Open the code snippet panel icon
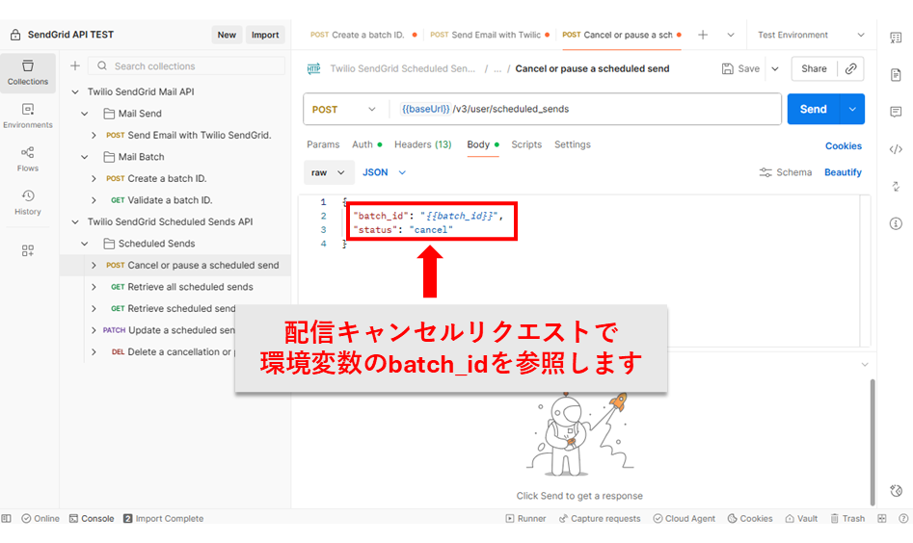913x543 pixels. coord(896,149)
